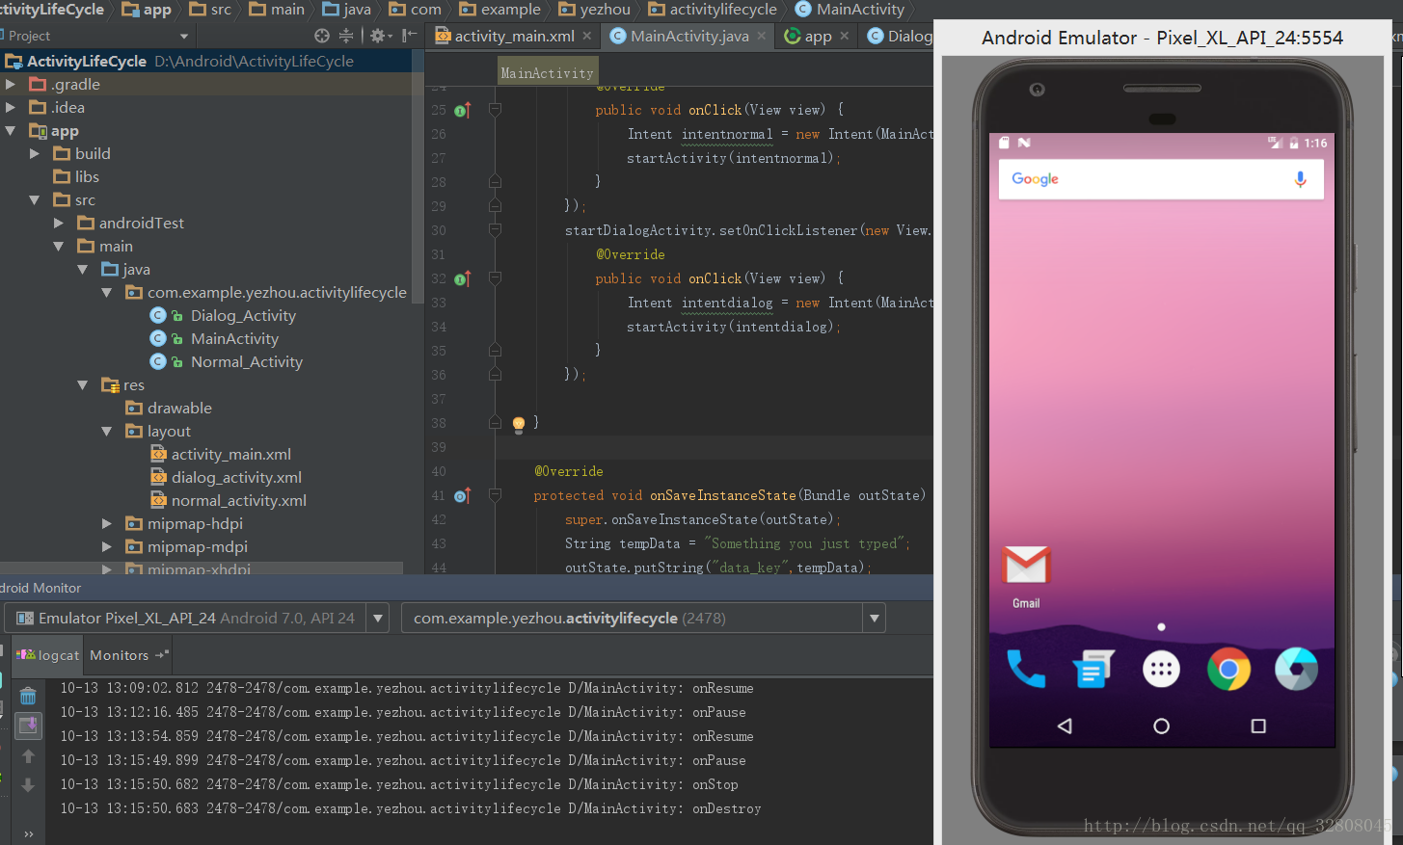Select dialog_activity.xml layout file

click(x=235, y=477)
